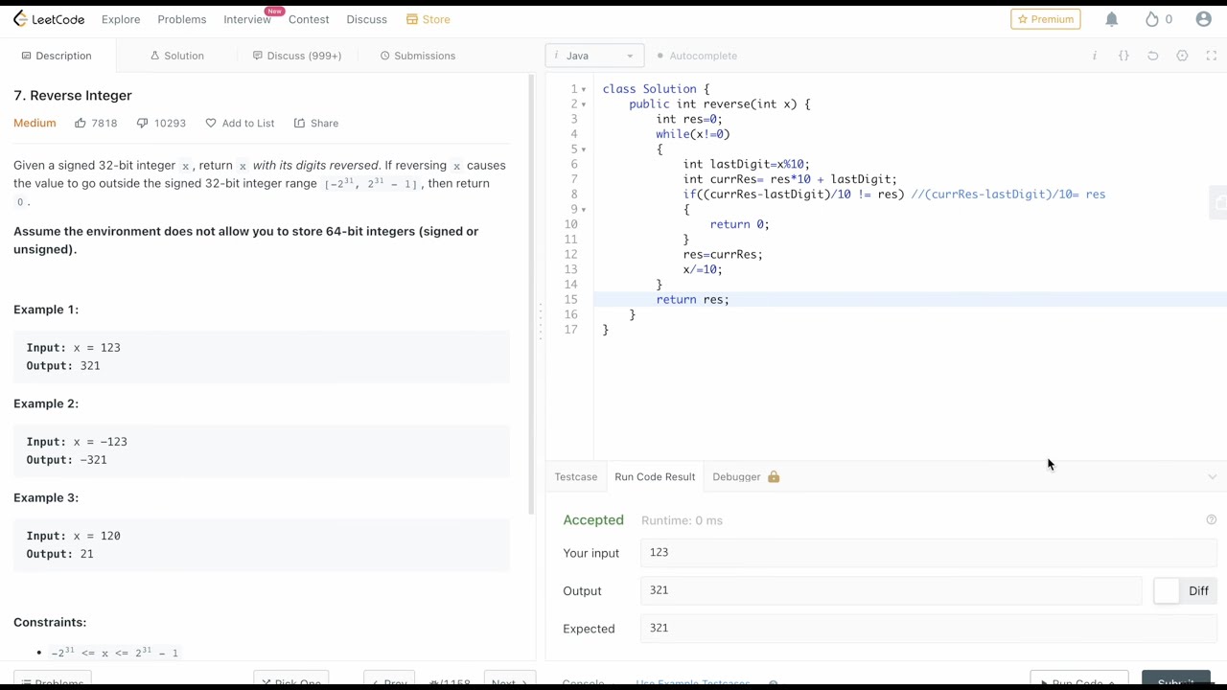Viewport: 1227px width, 690px height.
Task: Enter fullscreen editor mode
Action: click(x=1211, y=56)
